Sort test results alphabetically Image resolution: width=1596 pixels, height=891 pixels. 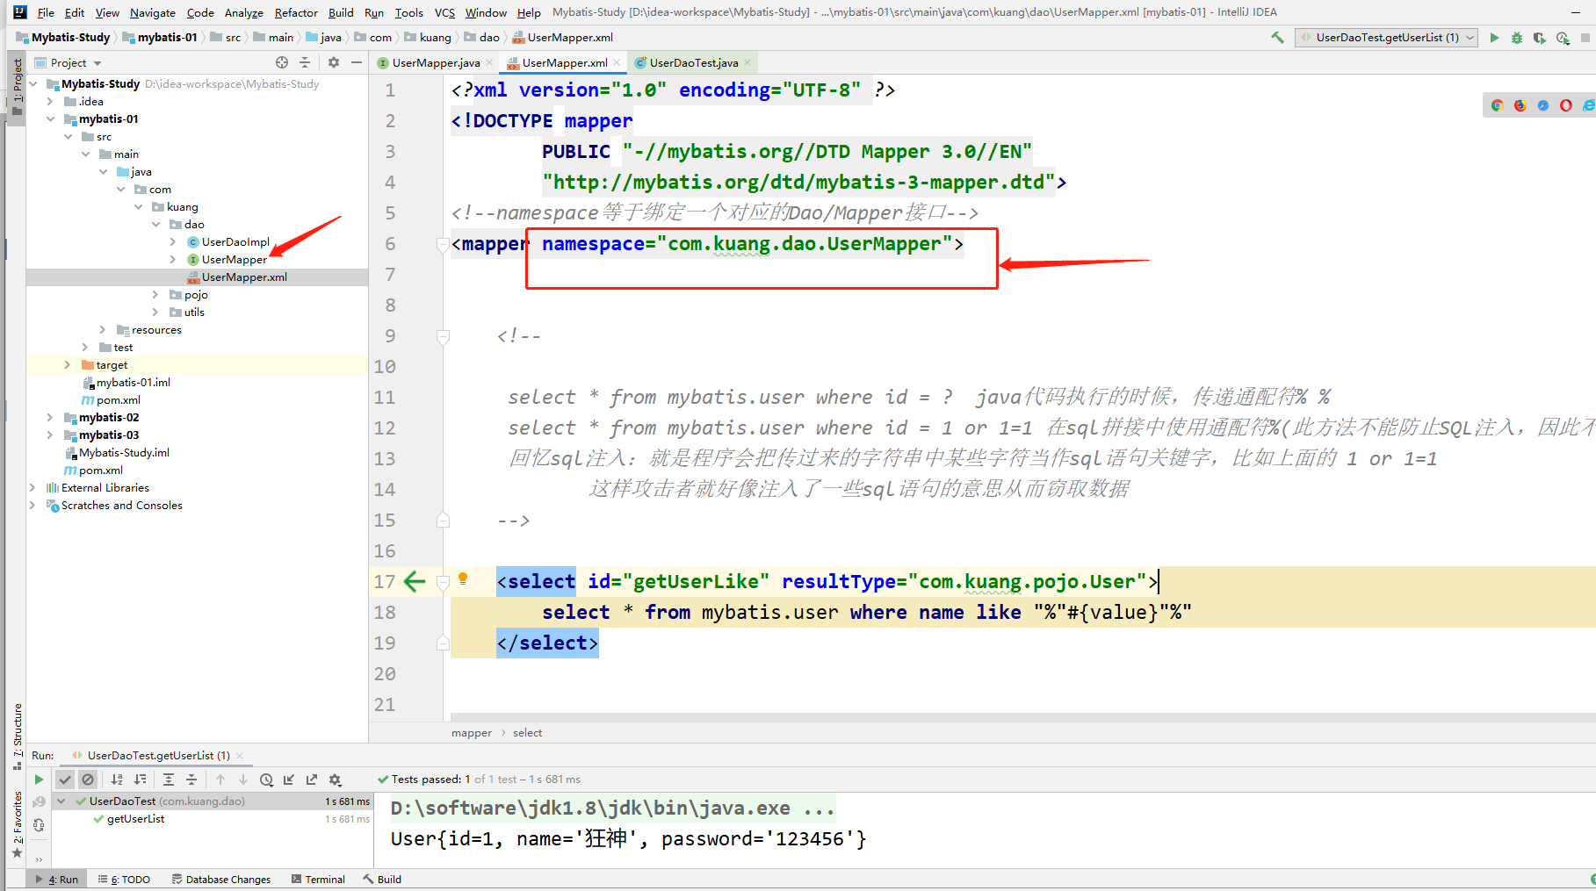click(117, 780)
